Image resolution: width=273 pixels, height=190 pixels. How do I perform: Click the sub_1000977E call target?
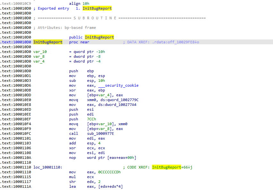coord(100,134)
